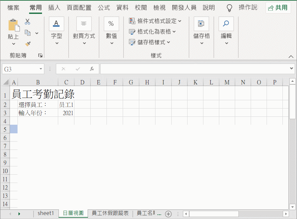The width and height of the screenshot is (297, 219).
Task: Open the 插入 ribbon tab
Action: (54, 8)
